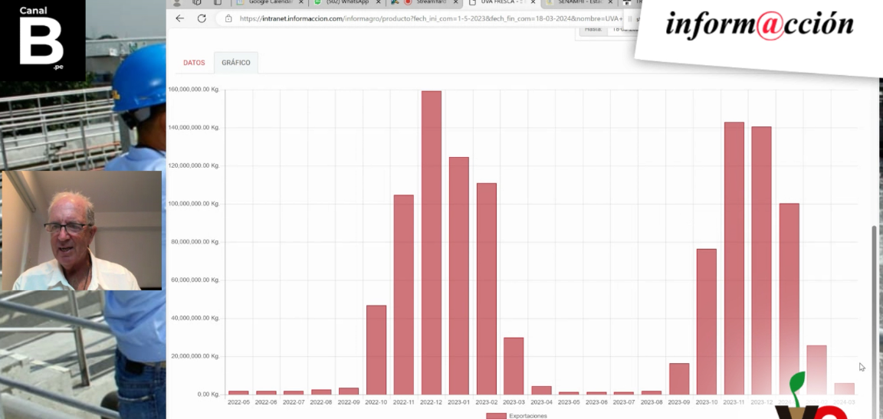This screenshot has height=419, width=883.
Task: Click the 100,000,000.00 Kg. axis value
Action: tap(194, 204)
